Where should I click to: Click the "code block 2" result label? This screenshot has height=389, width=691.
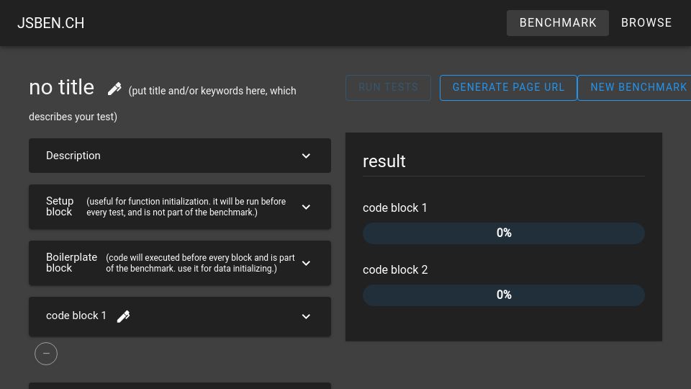[x=395, y=269]
